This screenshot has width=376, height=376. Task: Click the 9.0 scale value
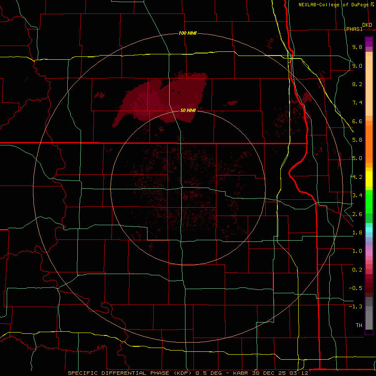click(x=357, y=66)
